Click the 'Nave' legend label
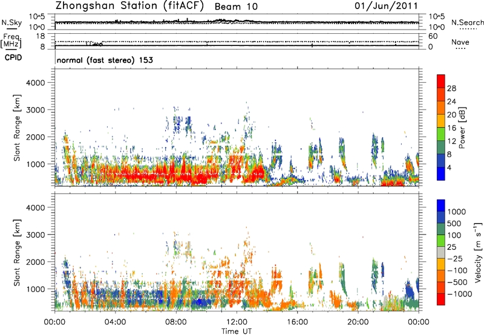The height and width of the screenshot is (335, 484). point(460,42)
